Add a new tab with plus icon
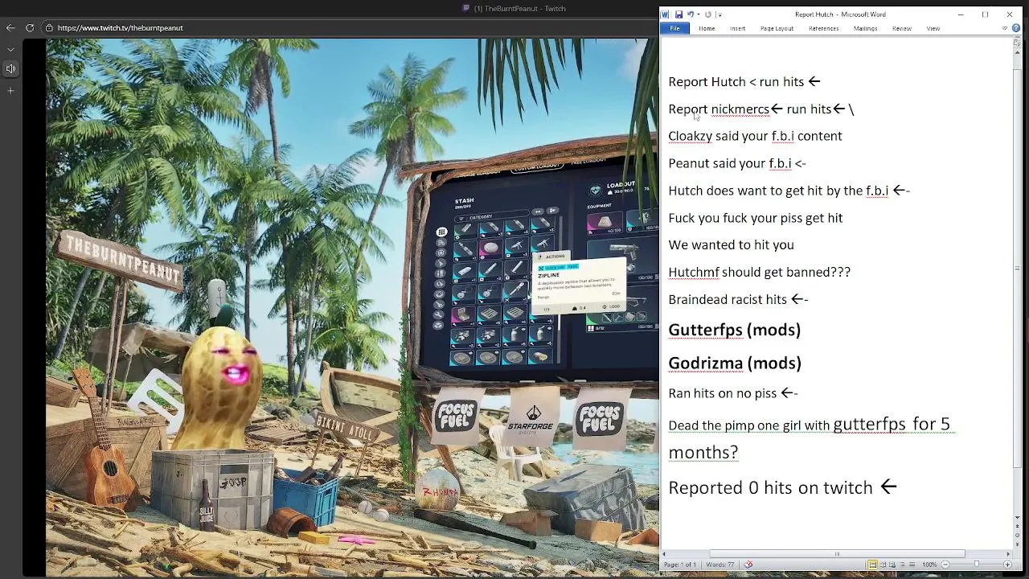 point(10,91)
